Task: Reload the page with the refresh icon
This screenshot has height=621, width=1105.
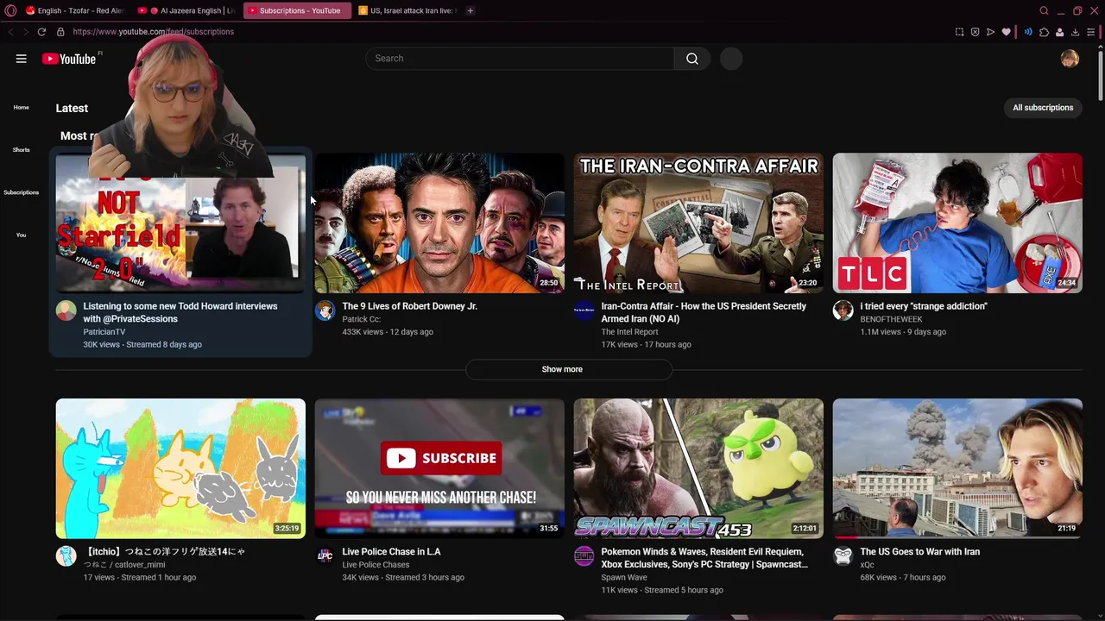Action: tap(41, 32)
